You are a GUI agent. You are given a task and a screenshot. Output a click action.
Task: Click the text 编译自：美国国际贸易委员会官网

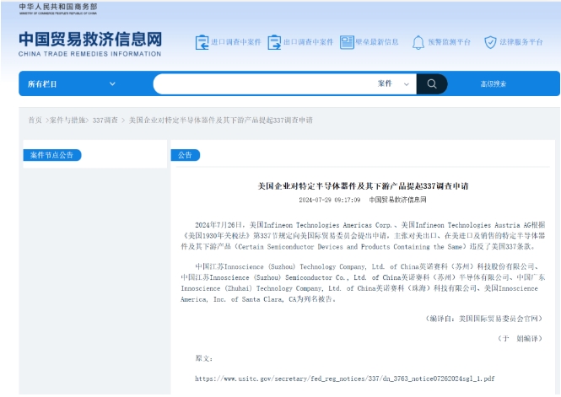[x=483, y=319]
